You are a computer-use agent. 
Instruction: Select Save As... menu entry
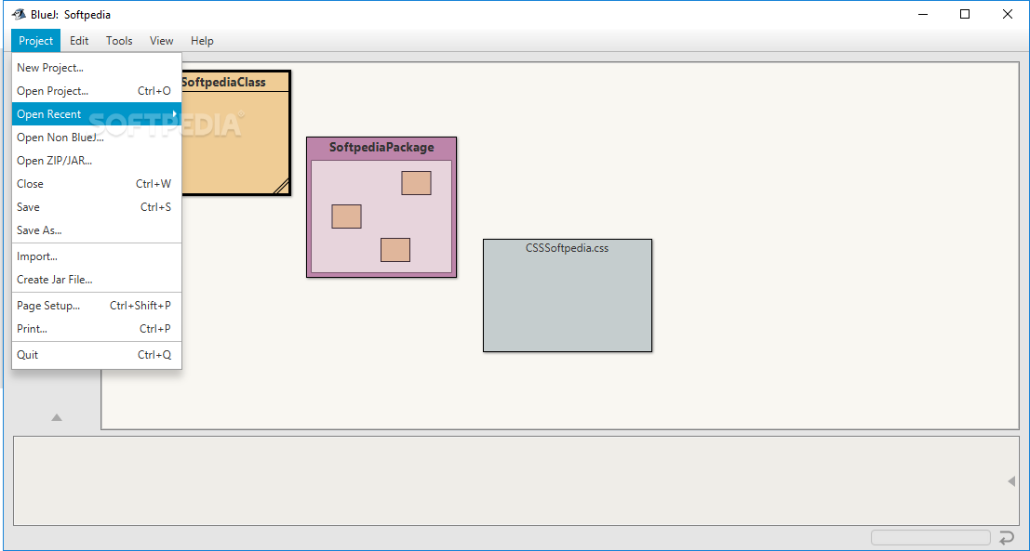pos(97,230)
